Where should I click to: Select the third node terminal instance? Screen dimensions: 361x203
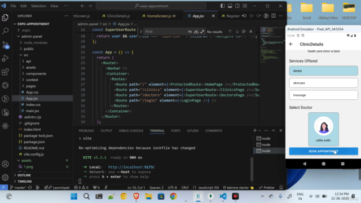tap(266, 151)
